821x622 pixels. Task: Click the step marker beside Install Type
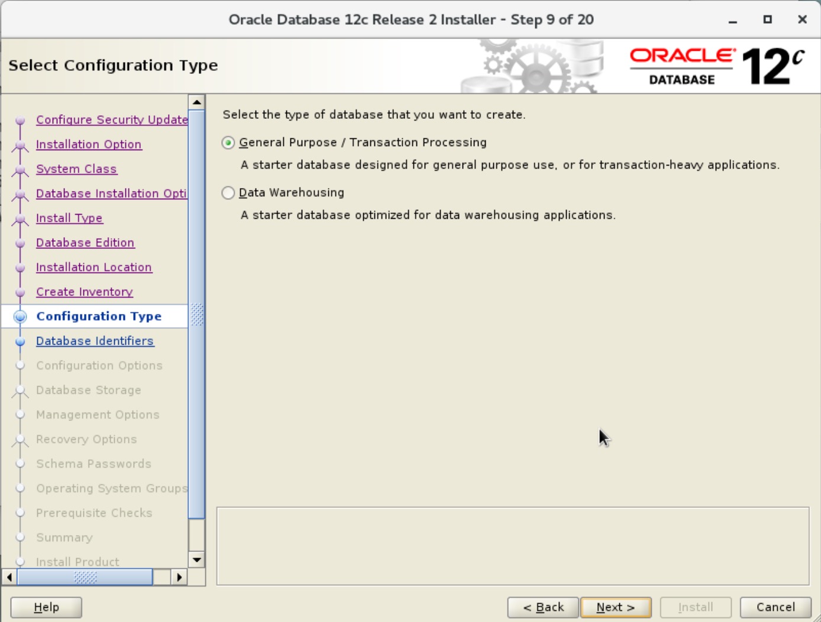point(20,219)
